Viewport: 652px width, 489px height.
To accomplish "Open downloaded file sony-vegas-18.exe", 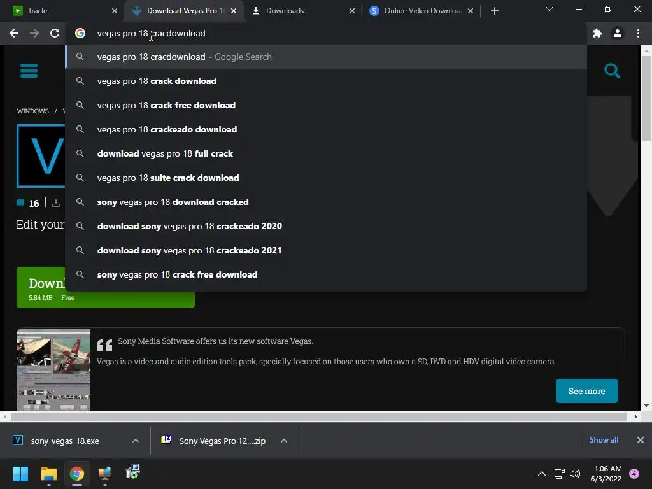I will [x=64, y=441].
